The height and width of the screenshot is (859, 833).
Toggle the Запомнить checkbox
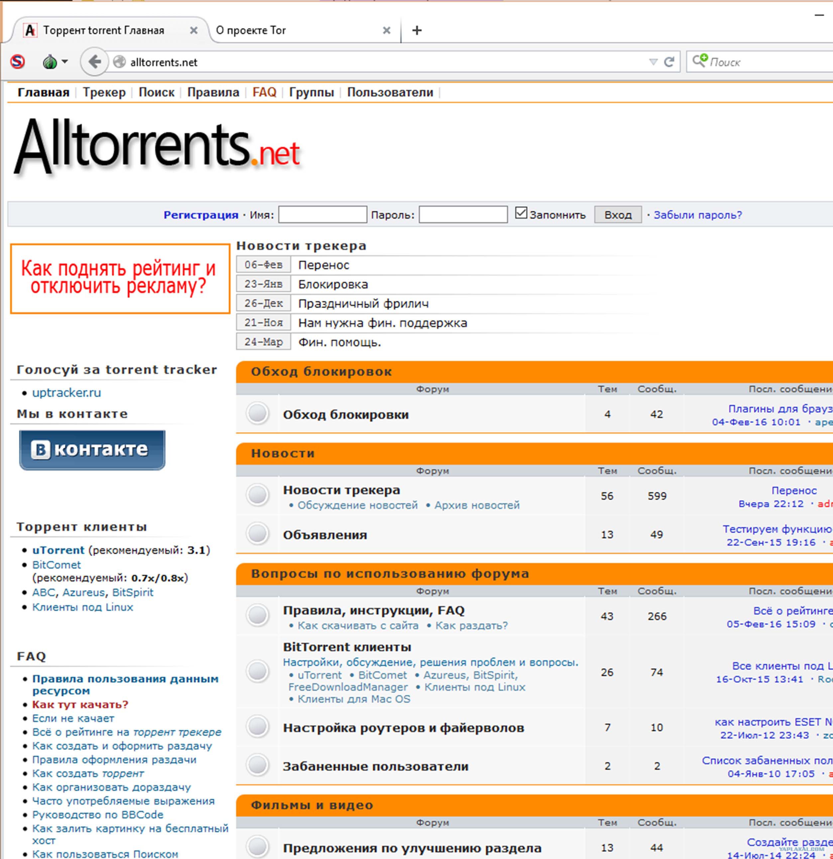pyautogui.click(x=521, y=213)
